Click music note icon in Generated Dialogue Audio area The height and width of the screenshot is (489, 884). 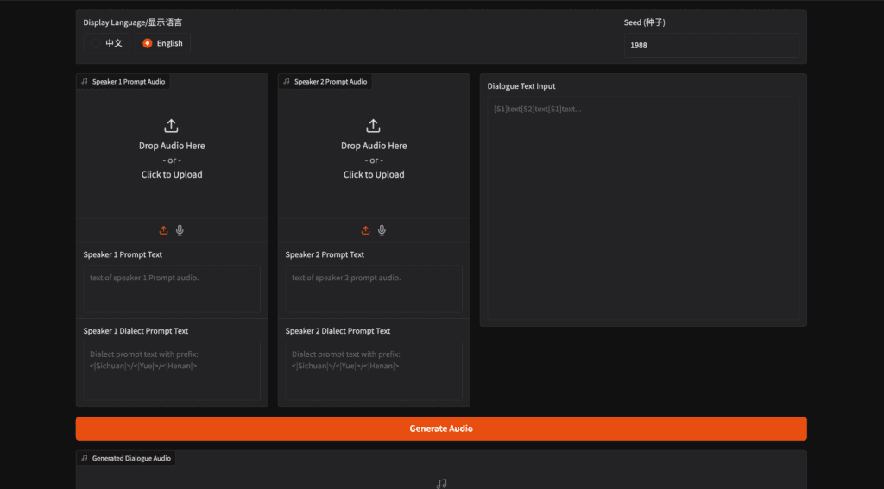click(441, 484)
